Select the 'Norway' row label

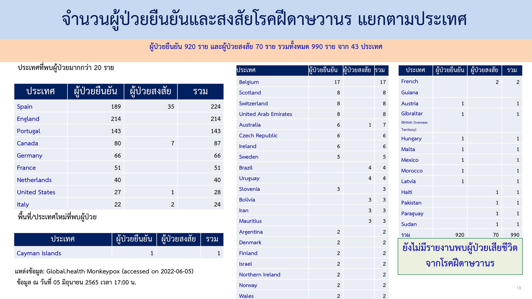coord(248,285)
